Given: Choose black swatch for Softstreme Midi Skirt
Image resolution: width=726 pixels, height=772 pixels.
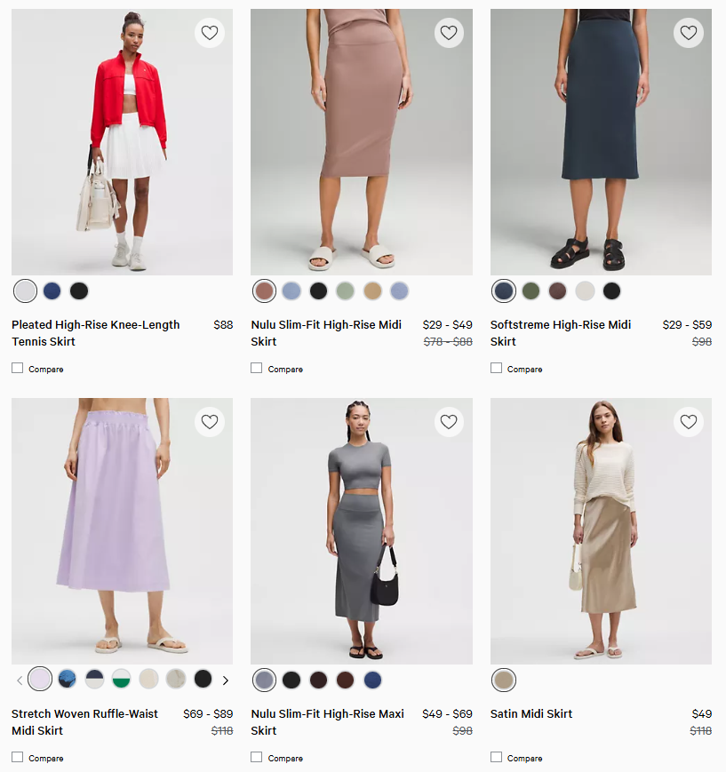Looking at the screenshot, I should point(611,290).
